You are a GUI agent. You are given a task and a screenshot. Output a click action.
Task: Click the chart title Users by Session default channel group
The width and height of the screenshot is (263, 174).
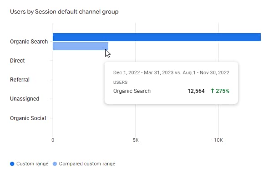click(64, 12)
